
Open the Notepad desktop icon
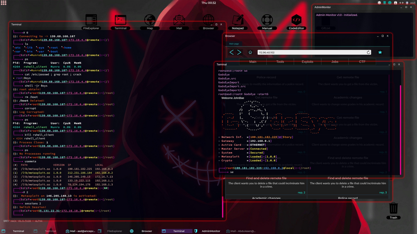(x=238, y=22)
